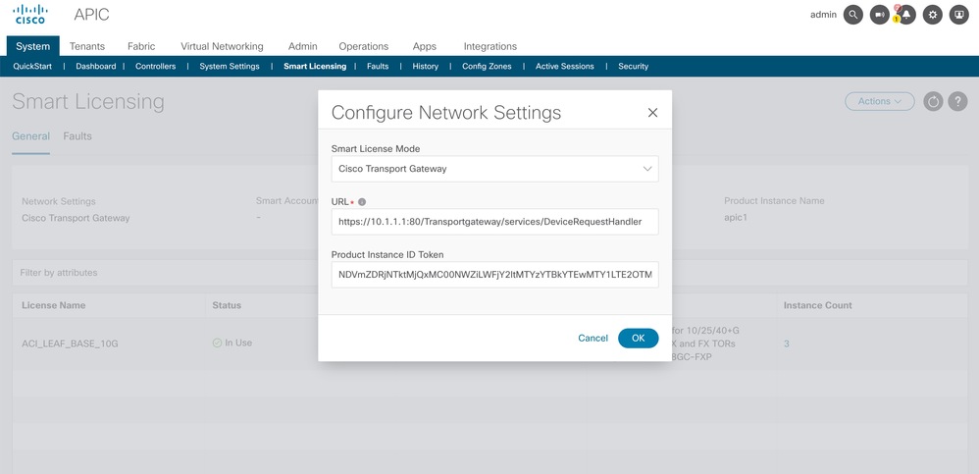Click the monitor-and-user icon beside the gear
Image resolution: width=979 pixels, height=474 pixels.
pyautogui.click(x=958, y=15)
